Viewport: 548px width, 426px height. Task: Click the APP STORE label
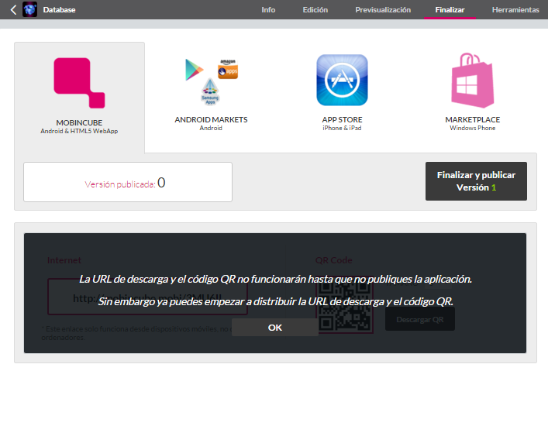342,120
